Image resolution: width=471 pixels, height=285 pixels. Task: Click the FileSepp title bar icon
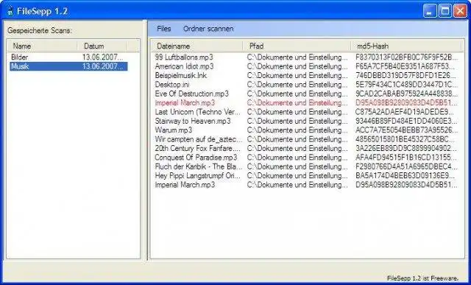coord(10,12)
